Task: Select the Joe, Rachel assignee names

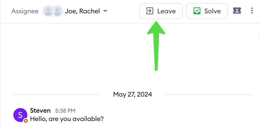Action: point(82,11)
